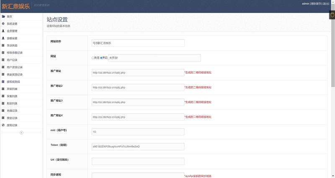Select the 关闭 radio for website status

(93, 58)
